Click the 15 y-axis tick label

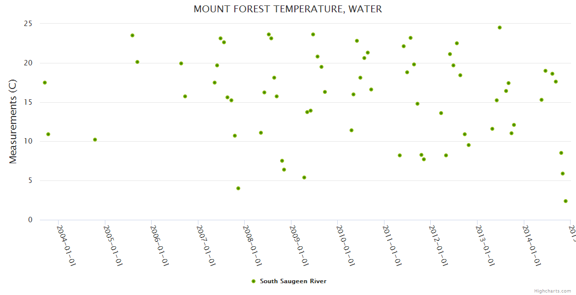click(28, 102)
